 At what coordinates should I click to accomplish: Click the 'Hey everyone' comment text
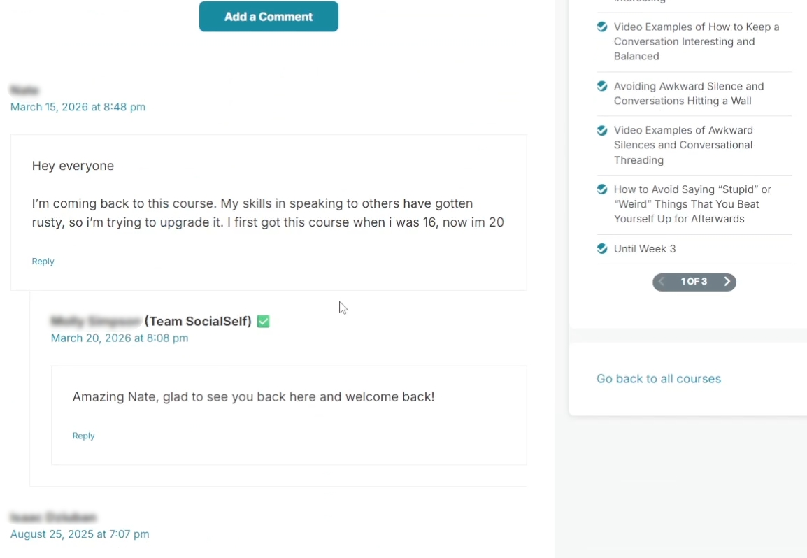[x=73, y=166]
